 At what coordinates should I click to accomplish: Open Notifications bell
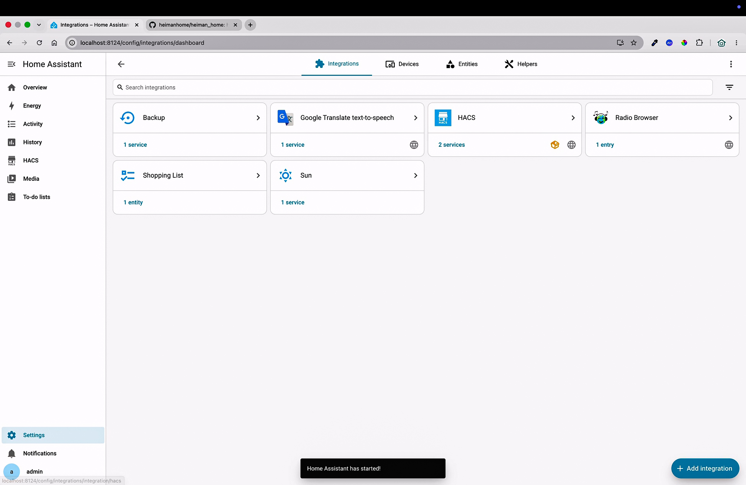click(53, 453)
